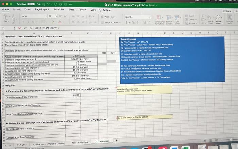Open Find & Select menu

[x=219, y=20]
